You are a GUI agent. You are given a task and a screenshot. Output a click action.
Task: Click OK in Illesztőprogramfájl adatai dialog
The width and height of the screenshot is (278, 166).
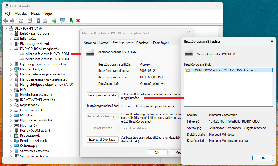[263, 158]
